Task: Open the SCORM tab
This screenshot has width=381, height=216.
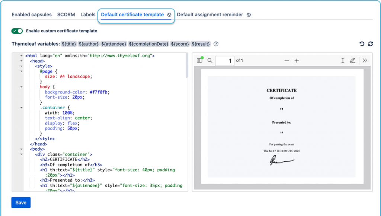Action: point(66,15)
